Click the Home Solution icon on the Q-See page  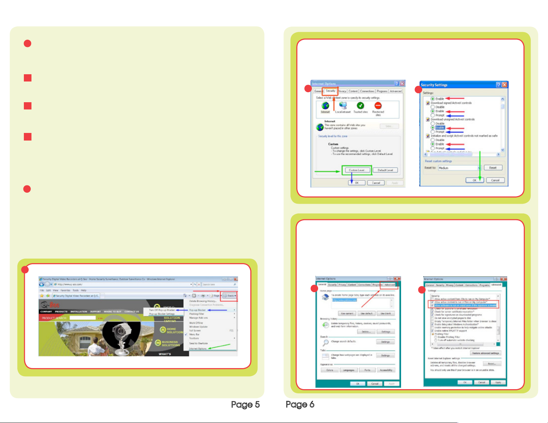point(163,330)
